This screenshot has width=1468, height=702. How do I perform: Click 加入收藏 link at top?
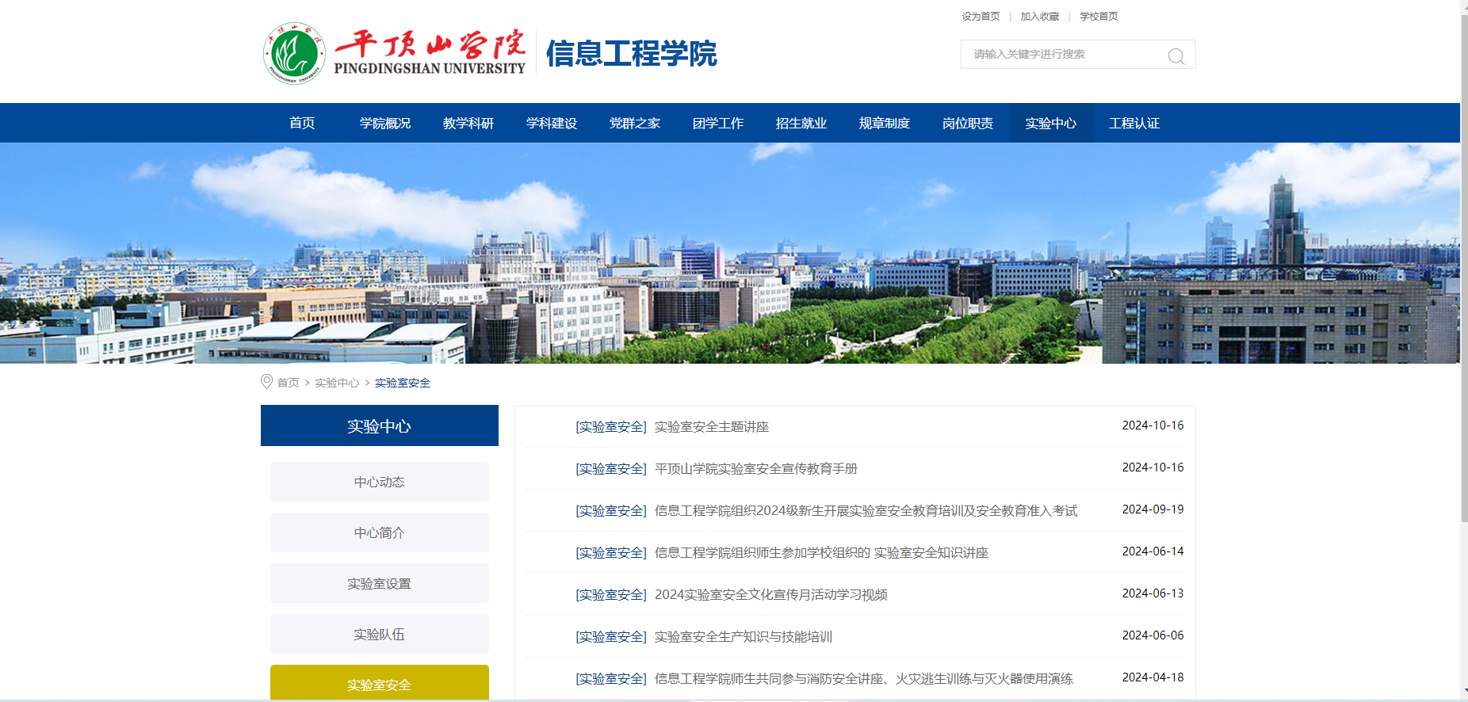click(x=1039, y=17)
